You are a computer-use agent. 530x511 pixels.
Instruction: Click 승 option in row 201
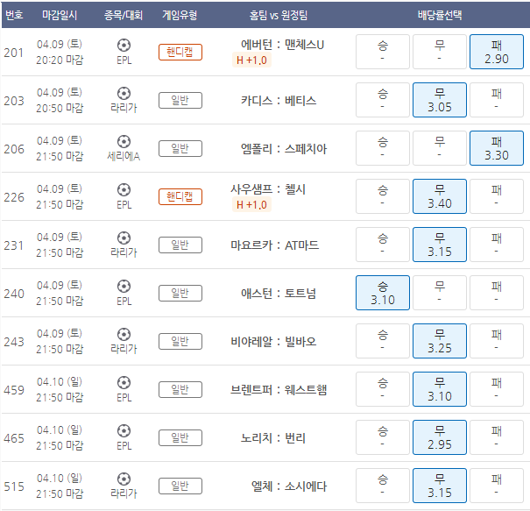coord(383,52)
